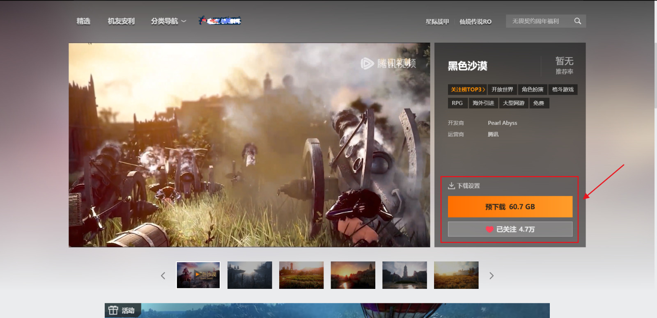Select the 免费 tag
Screen dimensions: 657x318
538,103
